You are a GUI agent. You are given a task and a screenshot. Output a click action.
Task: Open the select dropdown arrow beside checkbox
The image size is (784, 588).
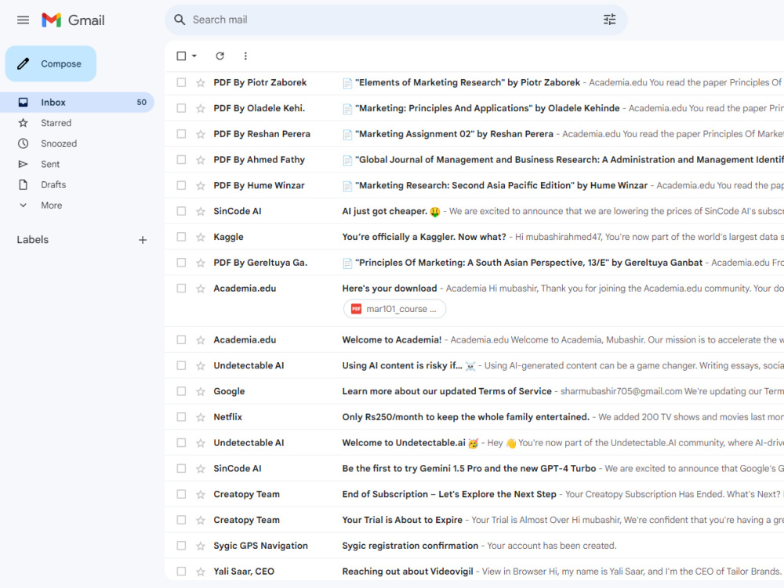[x=194, y=56]
